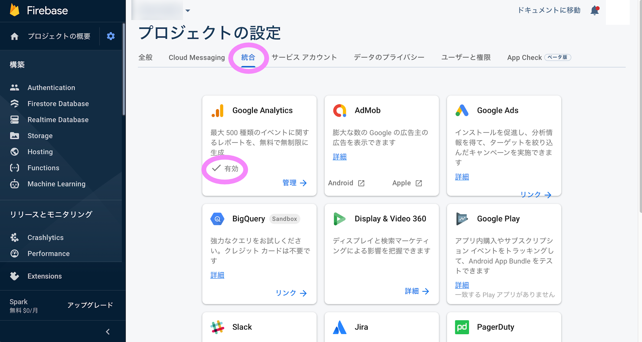Click the Spark plan label

[18, 302]
